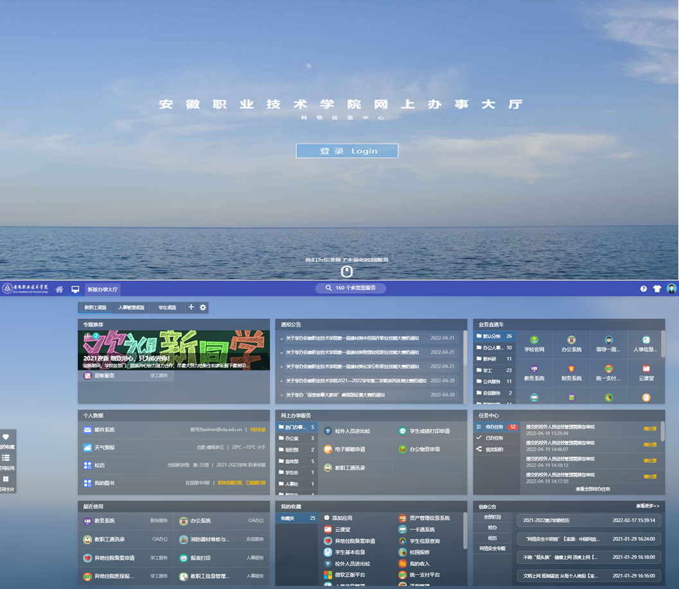Click the desktop monitor icon in navigation bar

[x=75, y=289]
